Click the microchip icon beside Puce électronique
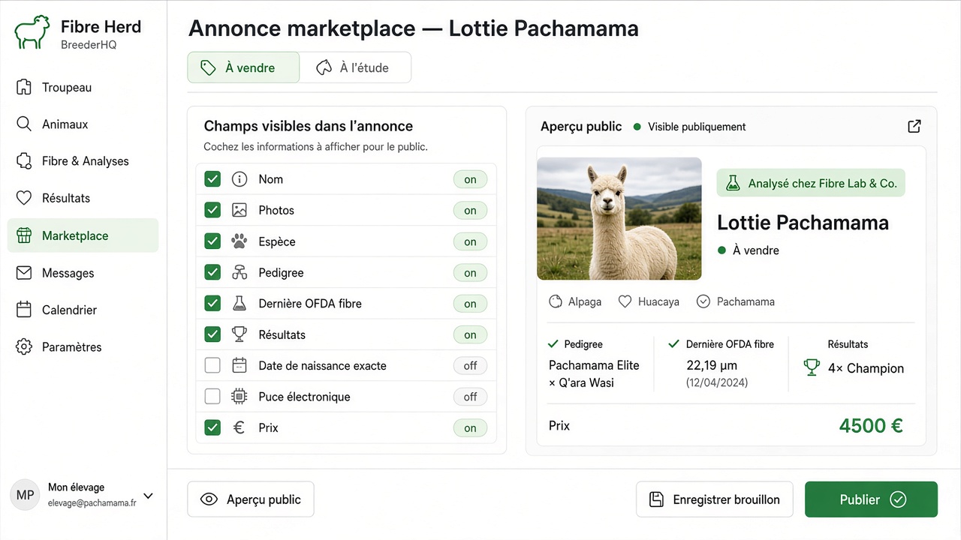 pos(239,397)
